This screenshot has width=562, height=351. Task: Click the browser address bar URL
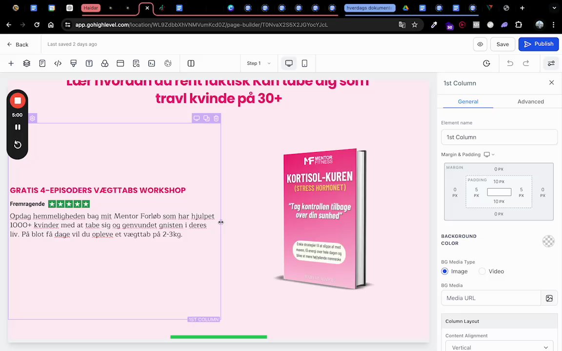pos(201,25)
